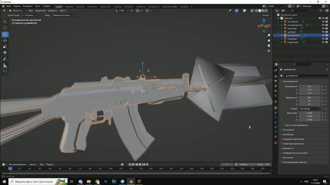
Task: Select the Select Box tool
Action: 5,22
